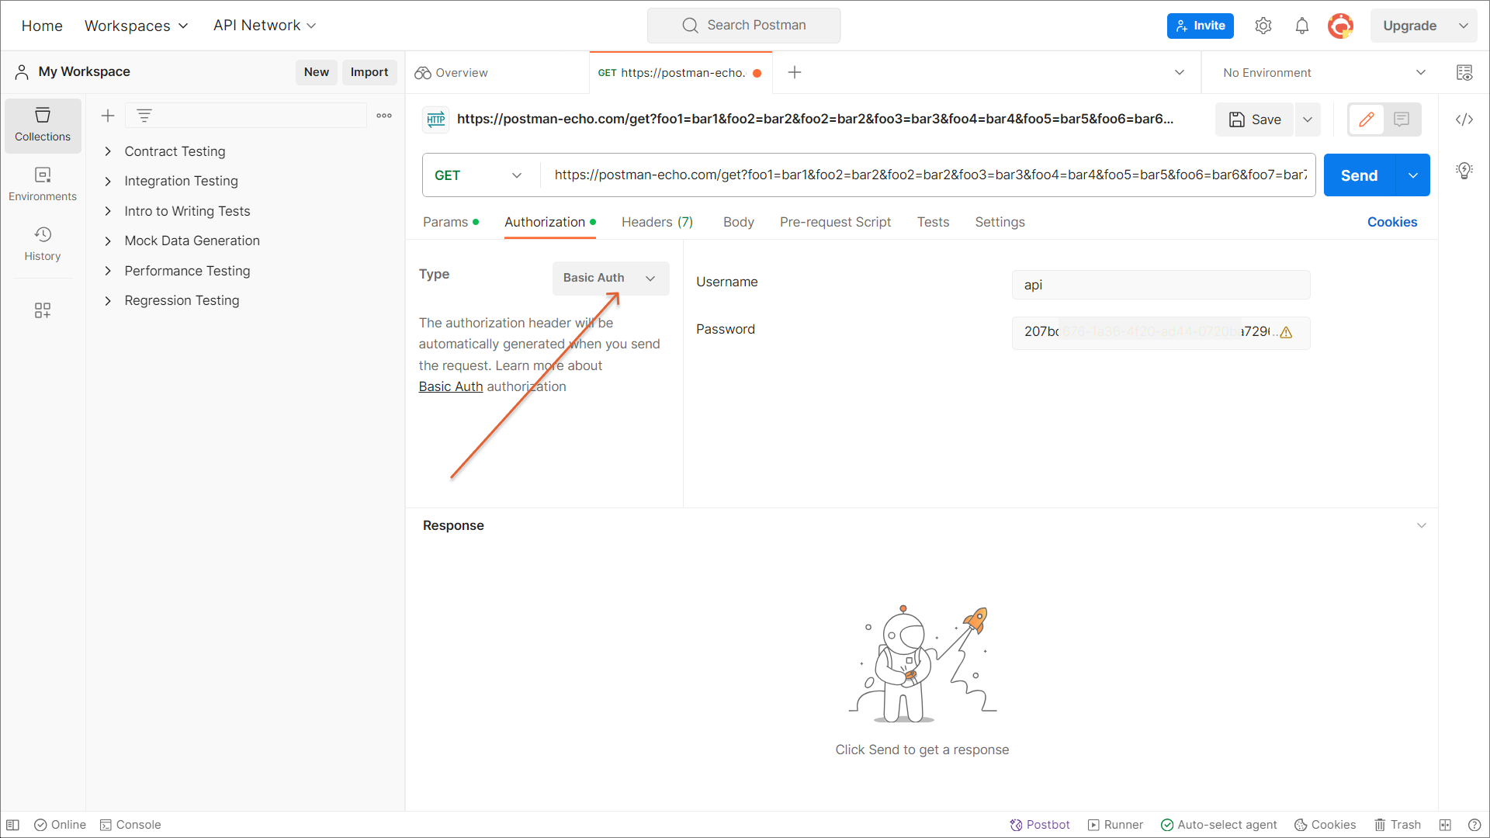The height and width of the screenshot is (838, 1490).
Task: Click the Username input field
Action: pyautogui.click(x=1160, y=285)
